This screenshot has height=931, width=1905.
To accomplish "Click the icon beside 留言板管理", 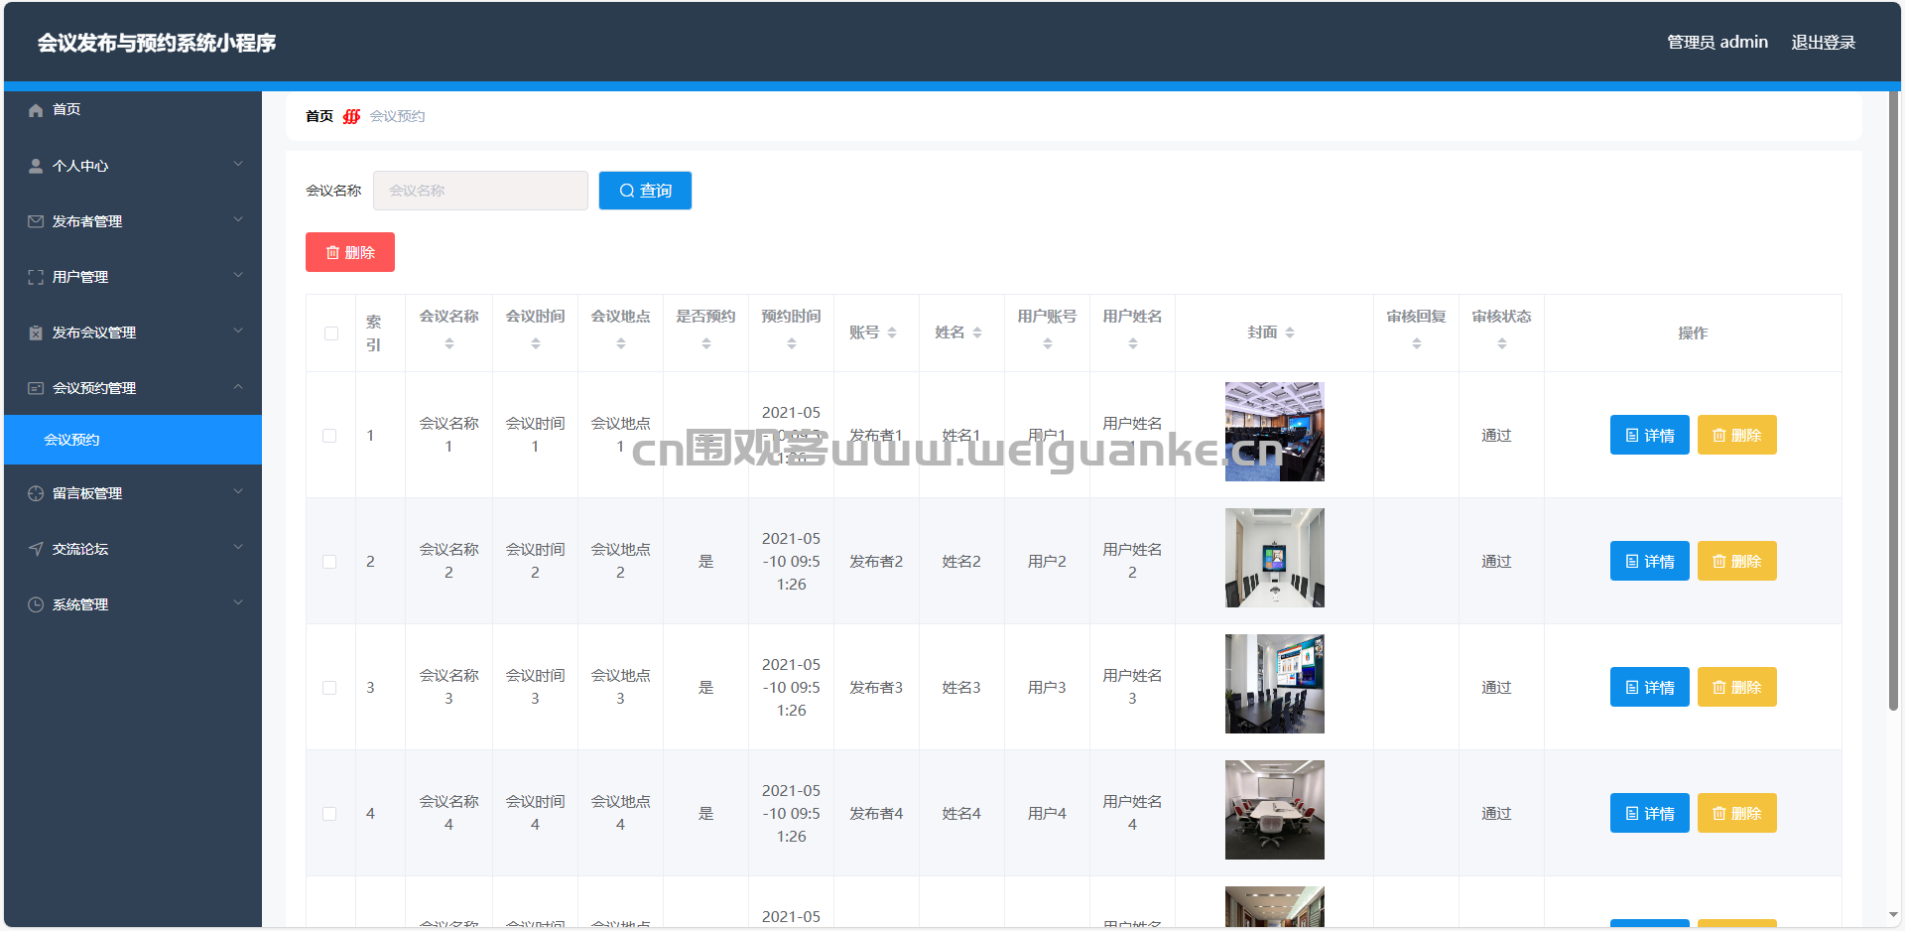I will [36, 493].
